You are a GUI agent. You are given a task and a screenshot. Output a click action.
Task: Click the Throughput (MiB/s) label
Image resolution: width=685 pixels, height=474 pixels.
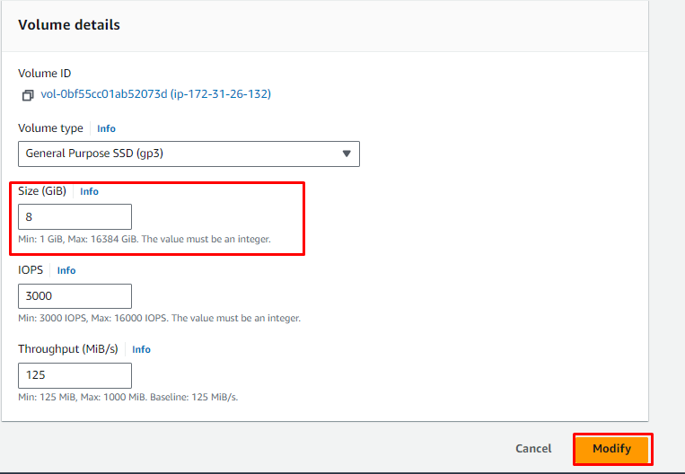[69, 349]
